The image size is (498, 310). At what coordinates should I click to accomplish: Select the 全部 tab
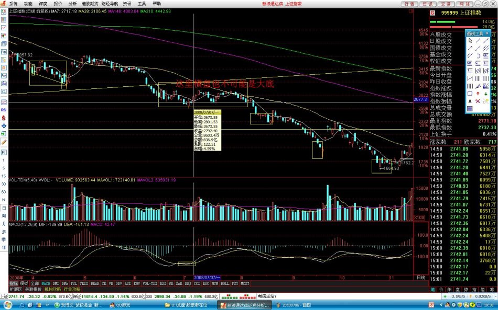tap(35, 283)
